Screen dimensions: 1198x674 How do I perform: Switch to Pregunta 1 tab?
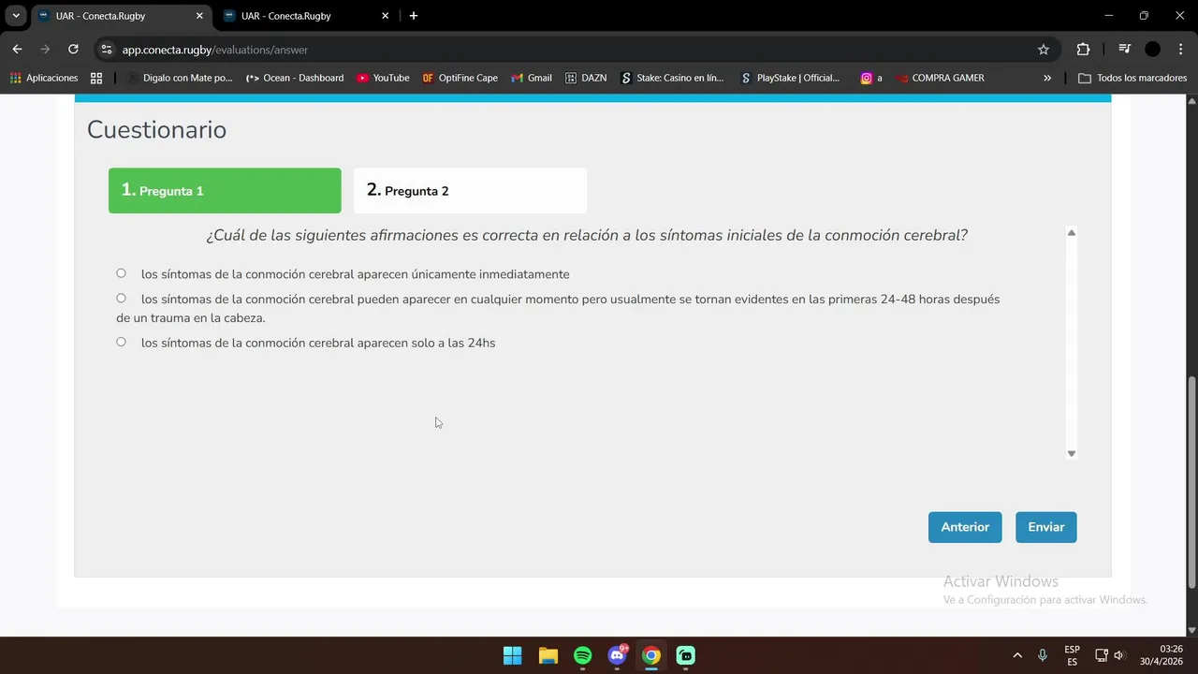pos(225,191)
